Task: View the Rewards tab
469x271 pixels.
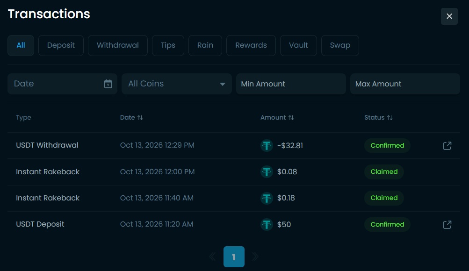Action: [251, 45]
